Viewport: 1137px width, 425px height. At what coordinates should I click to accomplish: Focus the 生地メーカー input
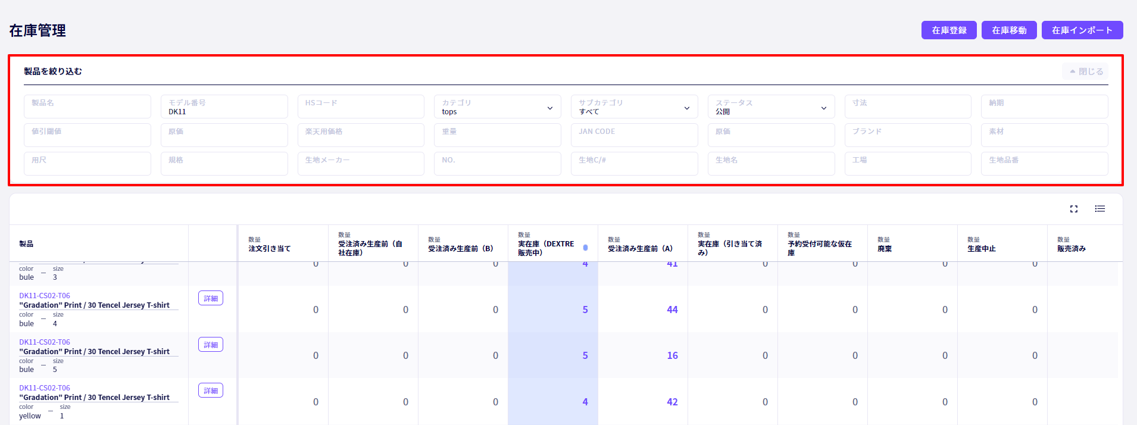361,164
